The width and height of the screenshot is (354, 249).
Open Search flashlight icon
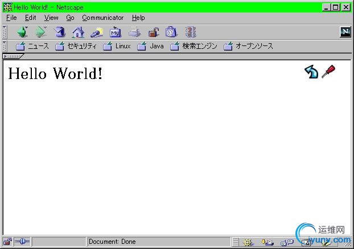[x=97, y=33]
